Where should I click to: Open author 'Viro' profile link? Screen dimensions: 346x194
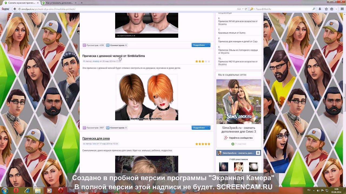point(94,144)
